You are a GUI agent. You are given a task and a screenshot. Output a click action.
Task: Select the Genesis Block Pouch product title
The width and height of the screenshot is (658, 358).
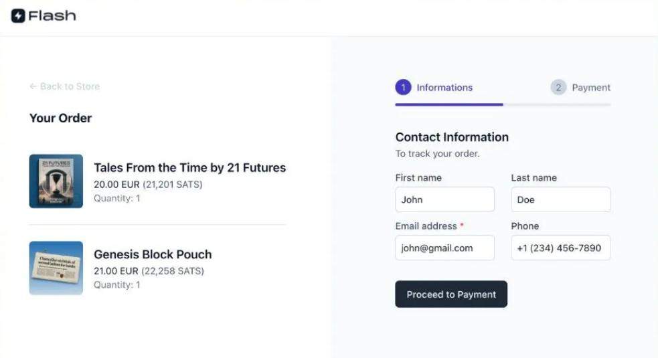pos(153,254)
